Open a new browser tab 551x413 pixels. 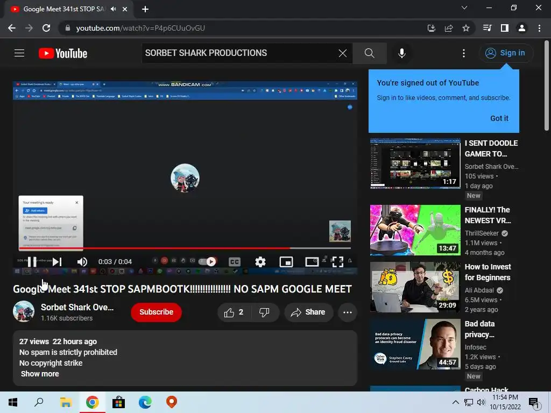click(145, 9)
